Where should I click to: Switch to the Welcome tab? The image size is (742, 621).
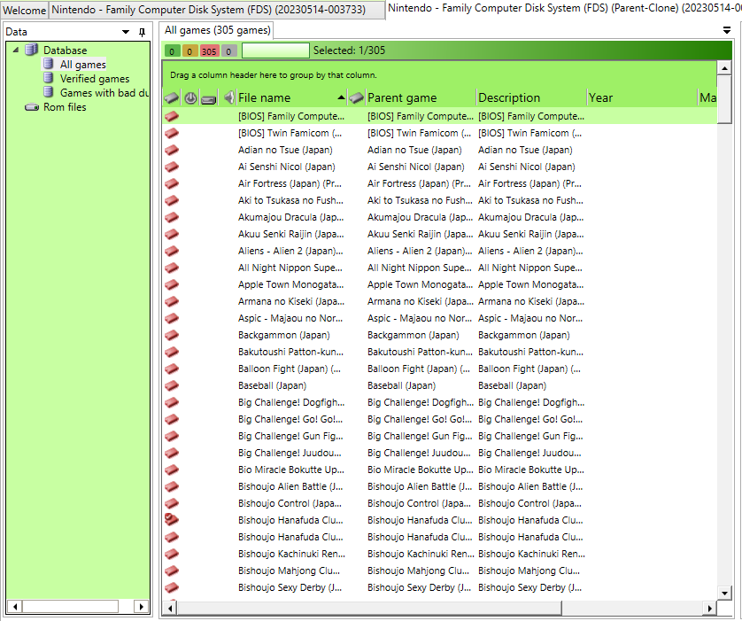click(24, 10)
